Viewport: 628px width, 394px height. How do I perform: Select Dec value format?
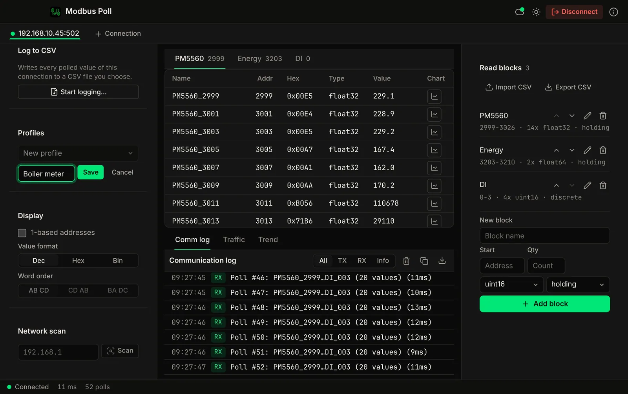38,261
